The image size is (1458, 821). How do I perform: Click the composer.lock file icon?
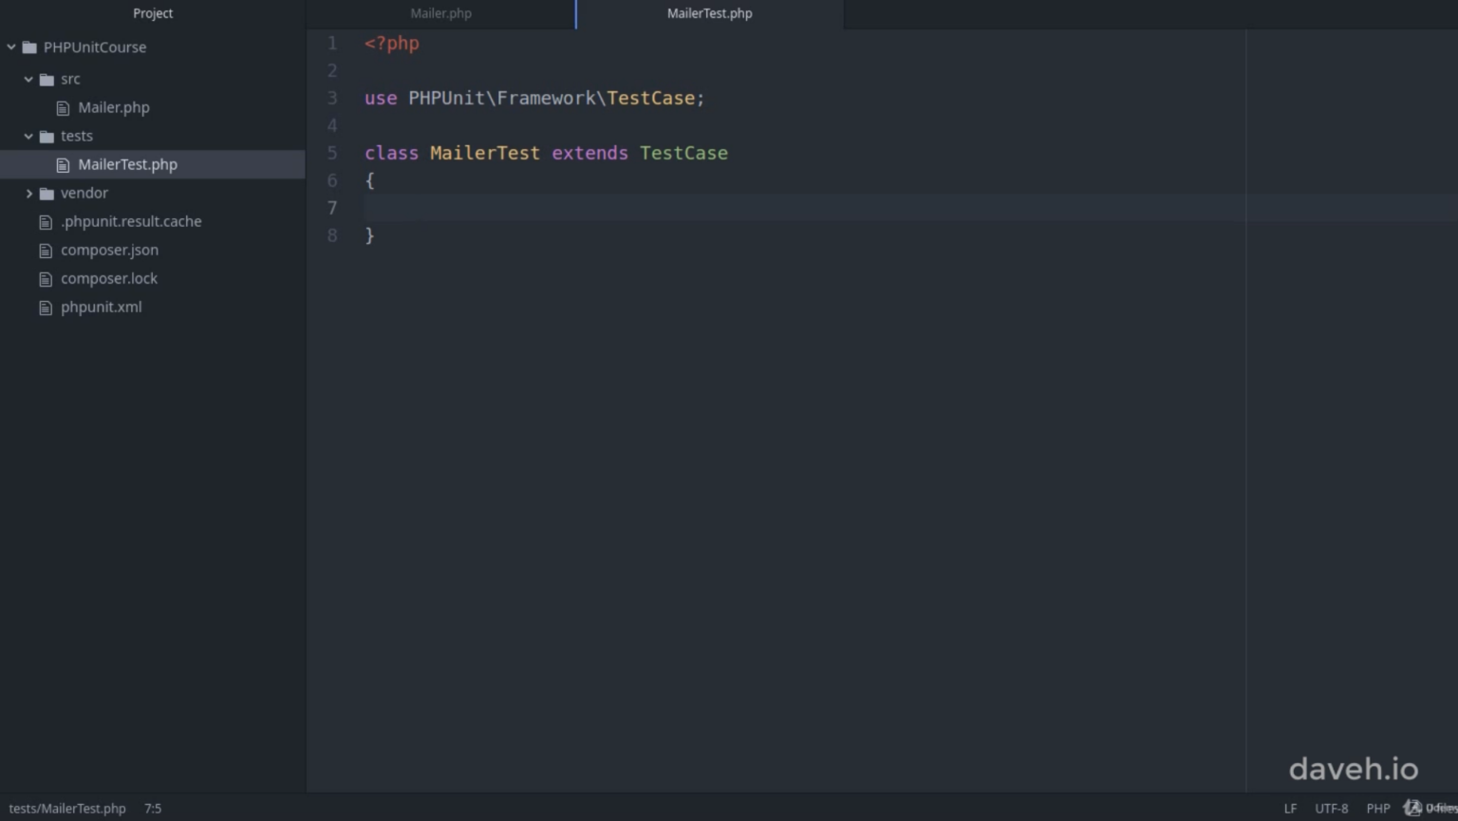(x=46, y=278)
